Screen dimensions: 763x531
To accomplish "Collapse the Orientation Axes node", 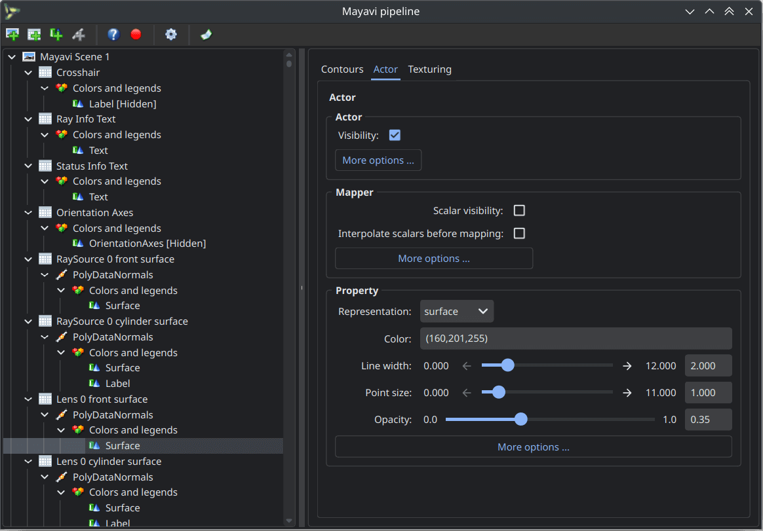I will (x=28, y=213).
